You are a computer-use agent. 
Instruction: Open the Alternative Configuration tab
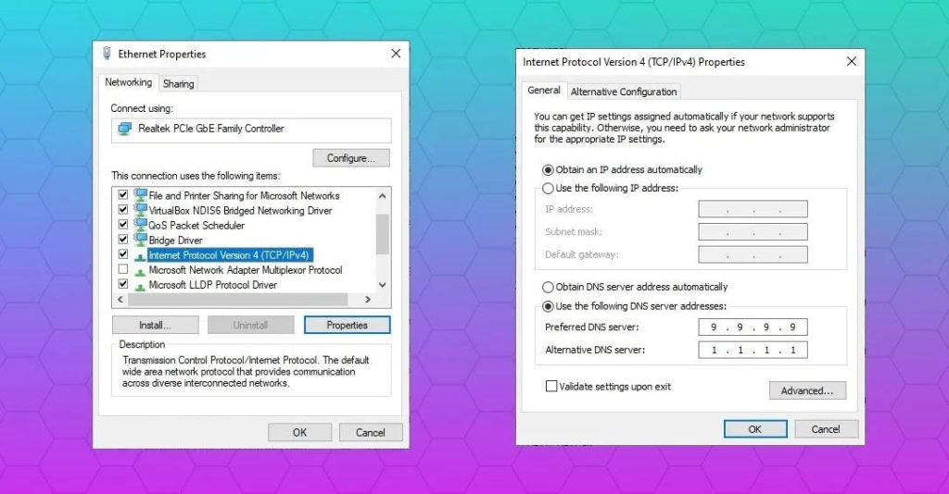click(x=624, y=92)
